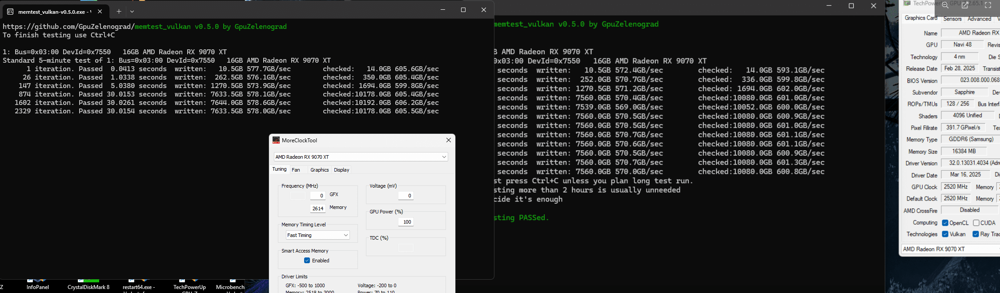Click the 4 nm Technology field
The image size is (1000, 293).
click(x=960, y=57)
